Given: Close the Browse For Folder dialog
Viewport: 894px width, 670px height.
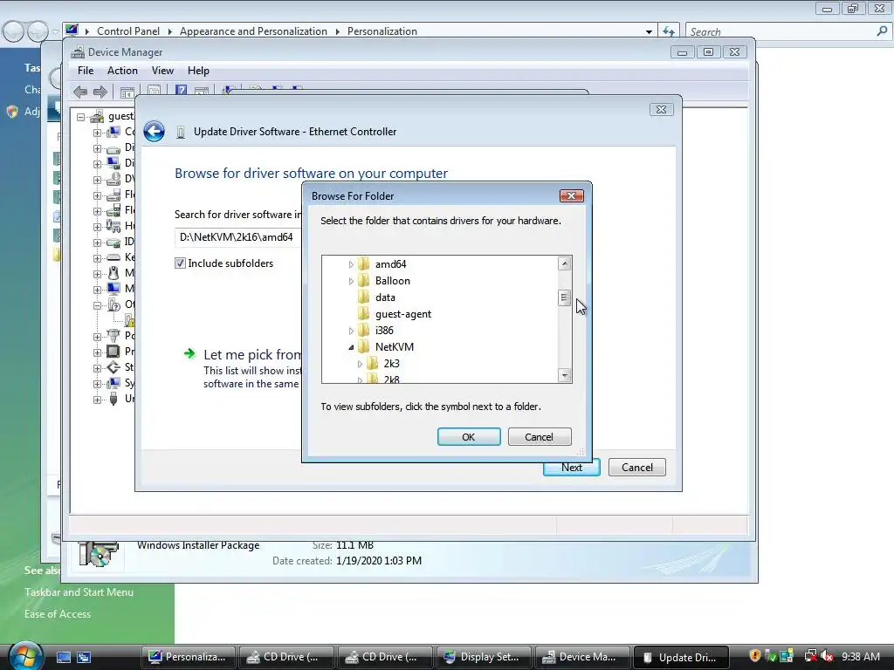Looking at the screenshot, I should coord(571,196).
